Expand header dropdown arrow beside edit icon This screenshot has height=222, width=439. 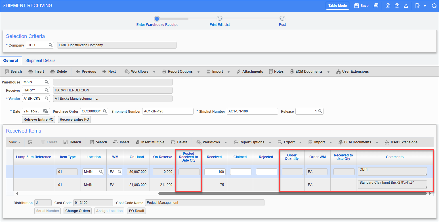425,6
